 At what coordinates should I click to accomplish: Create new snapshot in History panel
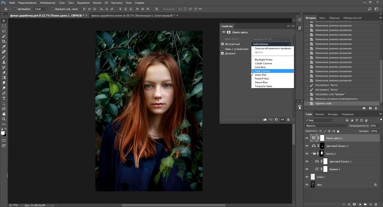click(370, 108)
